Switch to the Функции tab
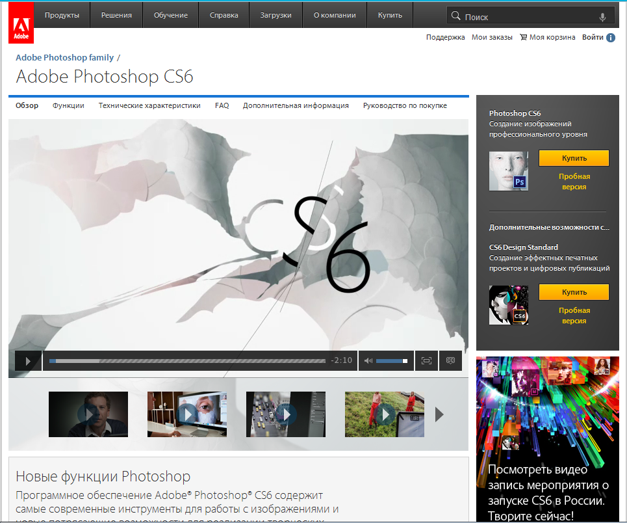This screenshot has height=523, width=627. click(x=68, y=105)
